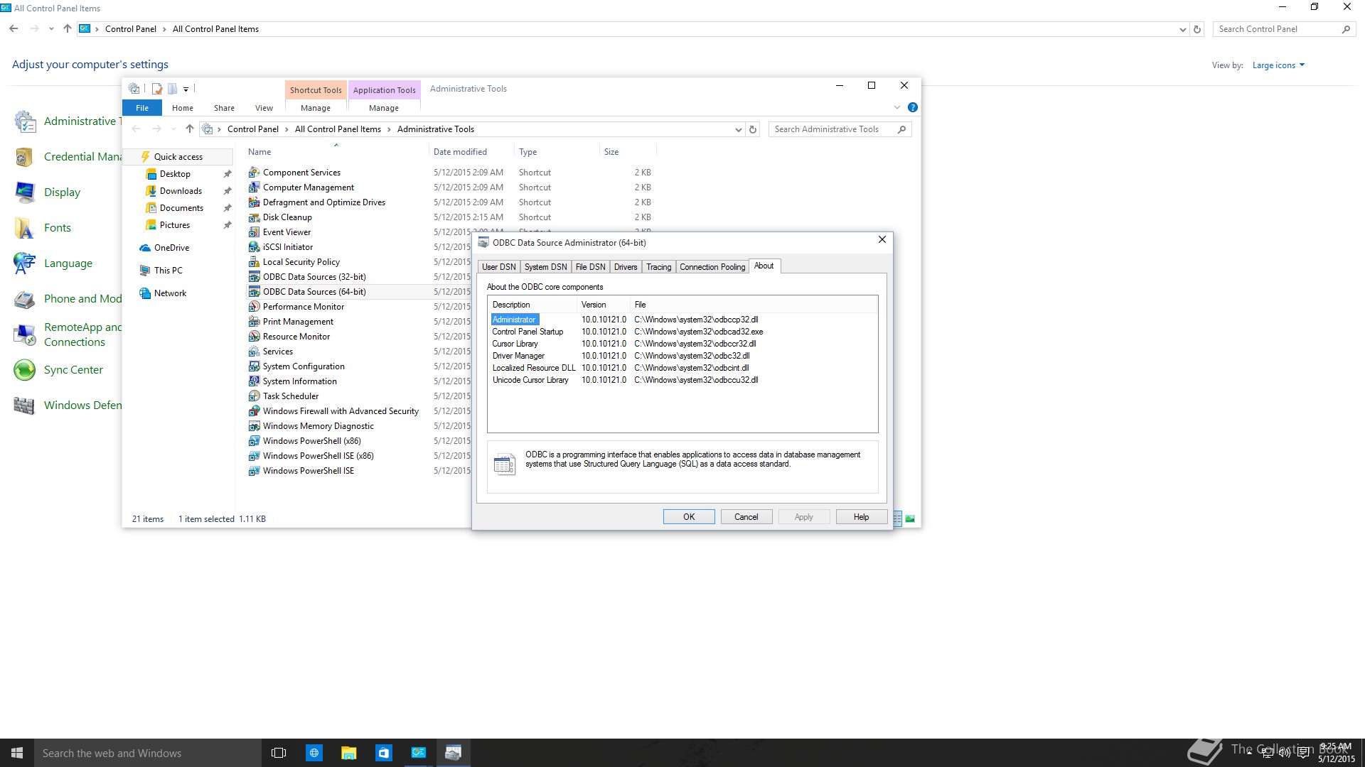The width and height of the screenshot is (1365, 767).
Task: Select This PC in navigation pane
Action: coord(168,271)
